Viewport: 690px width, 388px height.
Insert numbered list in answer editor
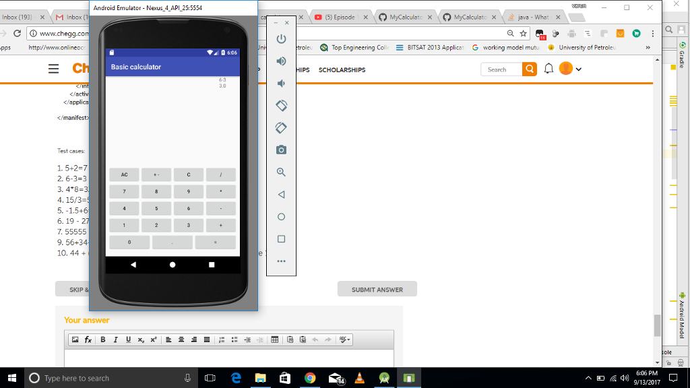pyautogui.click(x=222, y=339)
